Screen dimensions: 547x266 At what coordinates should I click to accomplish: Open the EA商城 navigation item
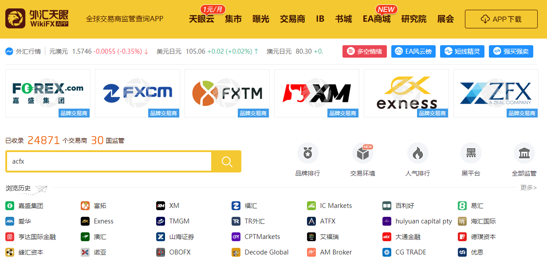(x=377, y=19)
